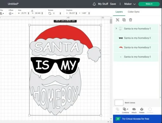Select the last Santa-is-my-homeboy-1 layer
This screenshot has width=162, height=123.
[136, 57]
